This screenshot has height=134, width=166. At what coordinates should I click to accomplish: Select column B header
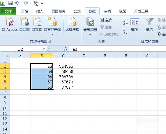coord(42,56)
